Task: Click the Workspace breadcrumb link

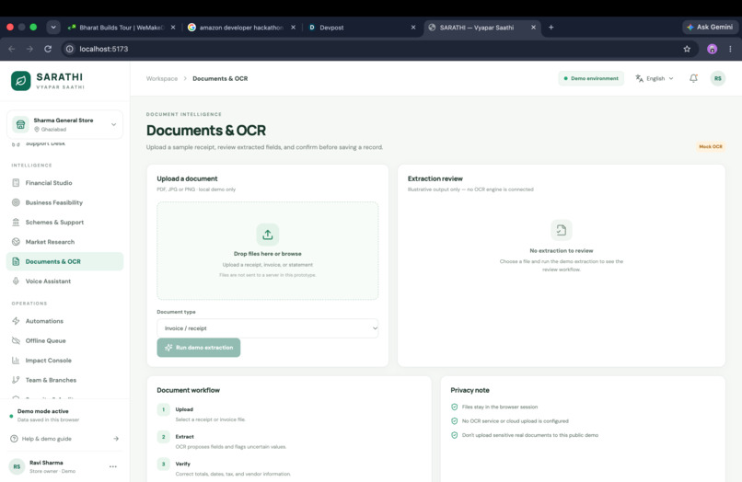Action: pos(162,78)
